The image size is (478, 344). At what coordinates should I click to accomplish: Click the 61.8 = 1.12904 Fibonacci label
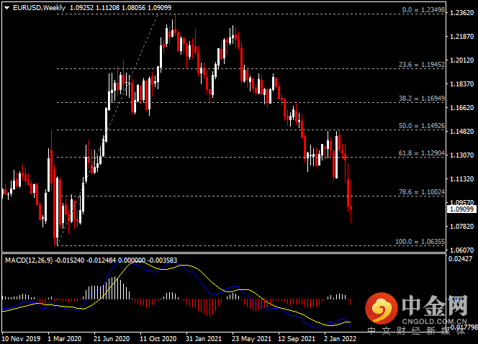422,153
